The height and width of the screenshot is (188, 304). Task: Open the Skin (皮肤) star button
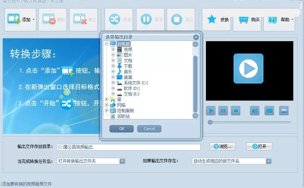point(216,19)
